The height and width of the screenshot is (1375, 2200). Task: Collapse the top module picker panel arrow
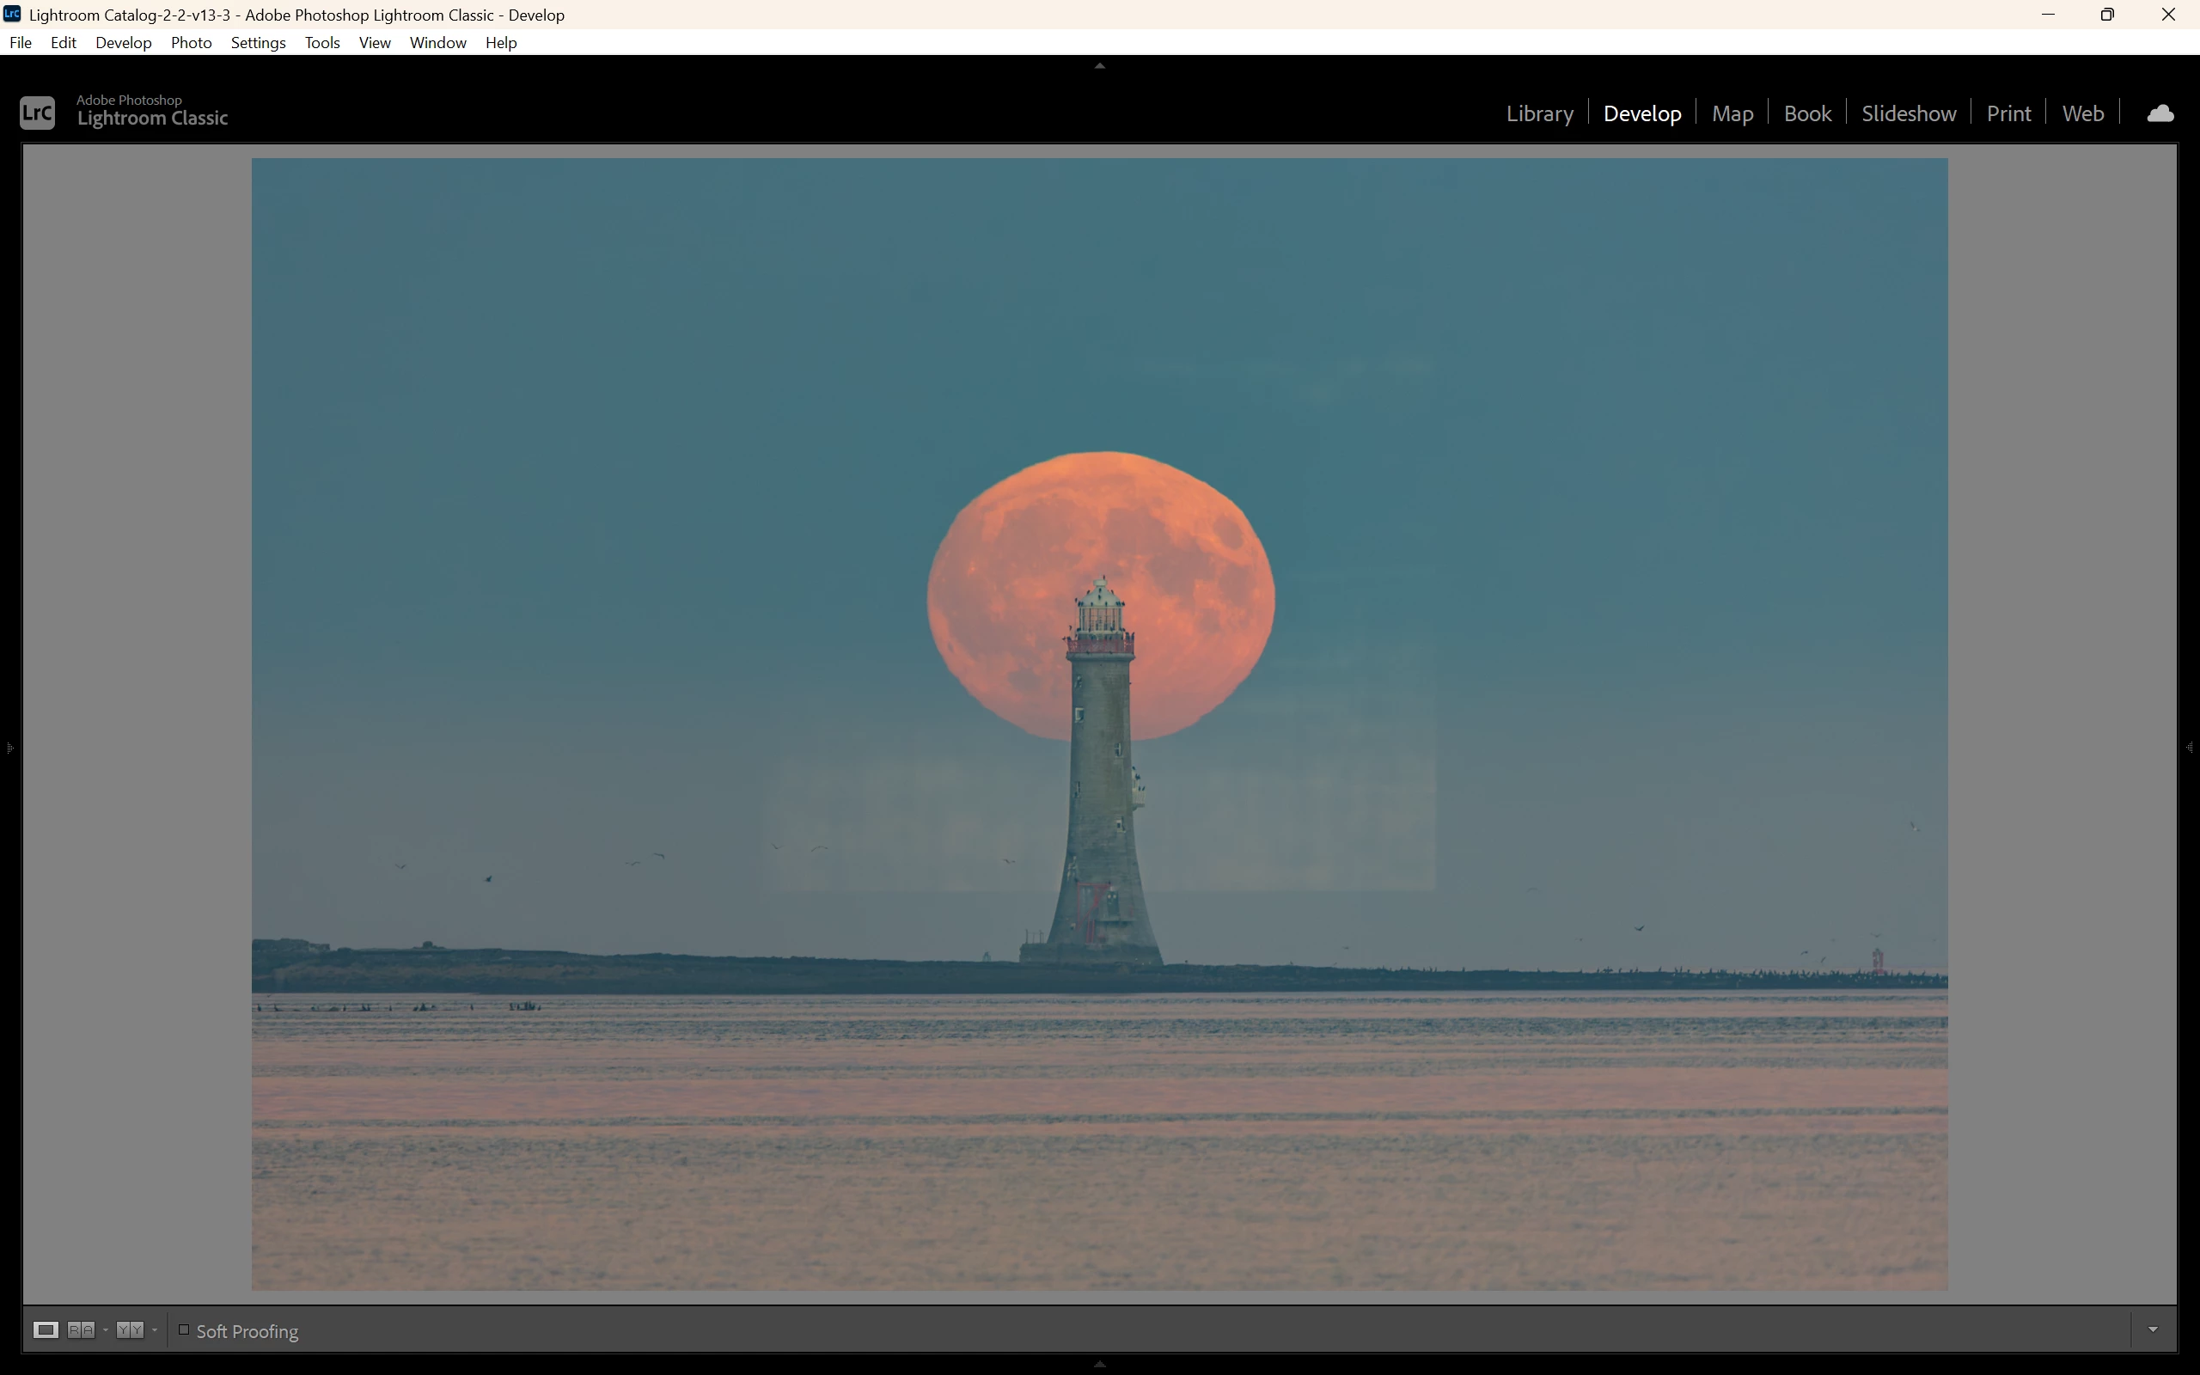[x=1100, y=65]
